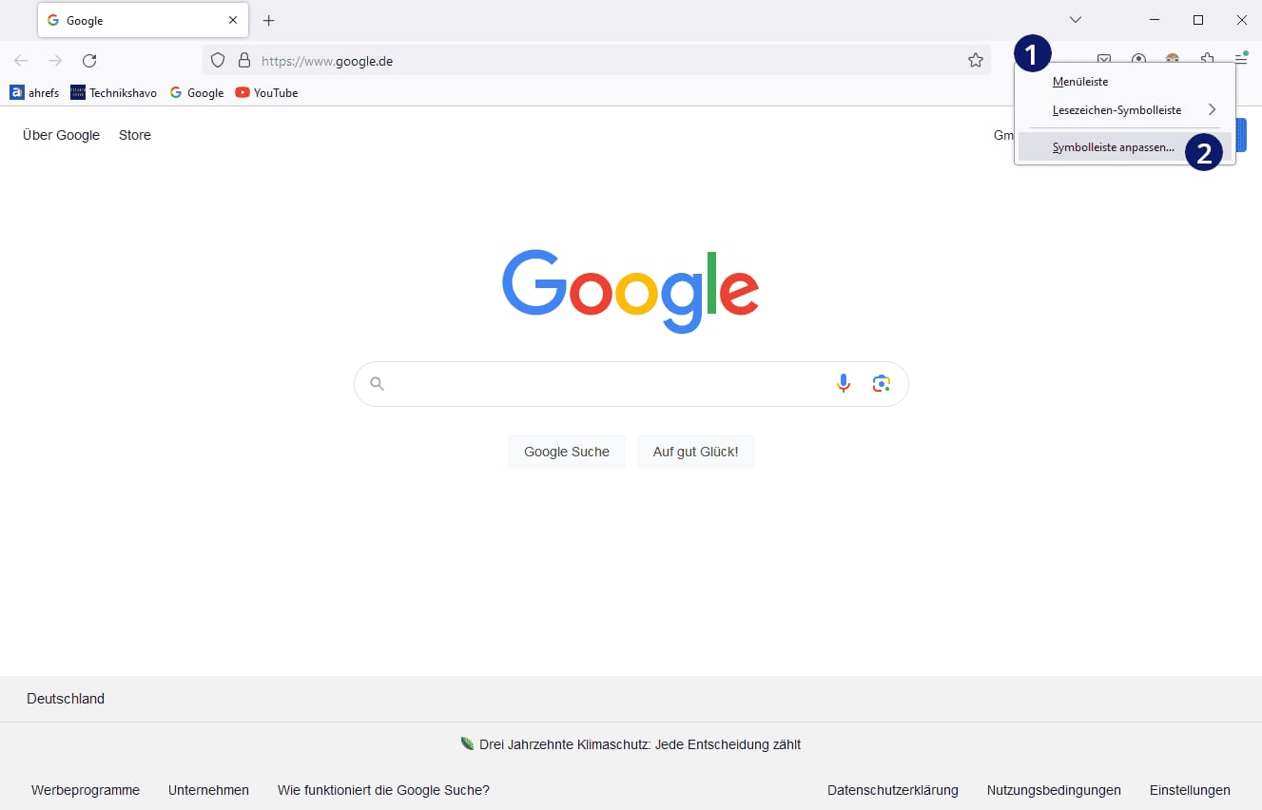Screen dimensions: 1262x810
Task: Choose Symbolleiste anpassen… from the context menu
Action: coord(1125,147)
